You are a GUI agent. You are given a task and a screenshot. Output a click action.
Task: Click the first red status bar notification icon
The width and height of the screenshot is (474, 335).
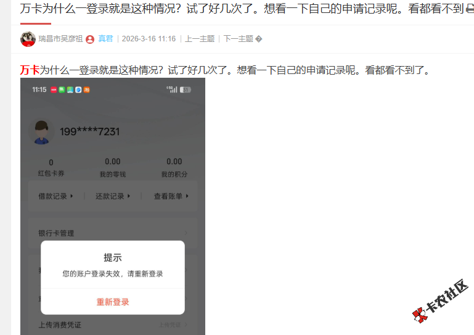tap(54, 90)
